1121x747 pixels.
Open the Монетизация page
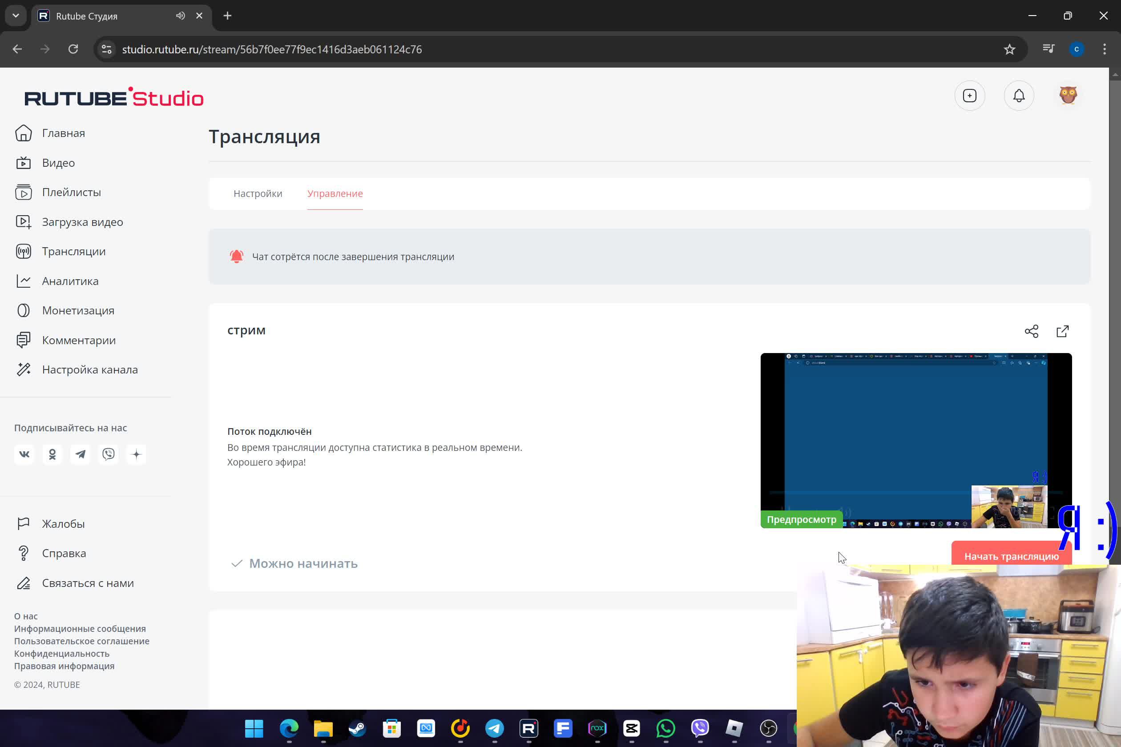coord(65,311)
